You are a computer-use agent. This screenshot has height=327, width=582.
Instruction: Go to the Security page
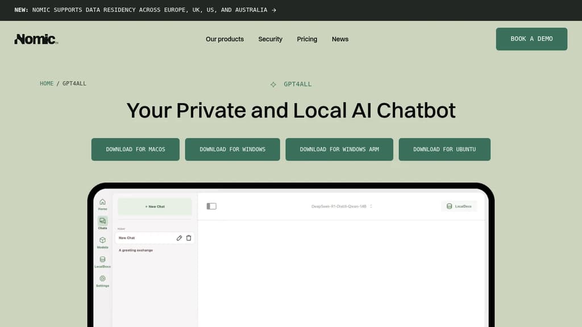click(x=270, y=39)
